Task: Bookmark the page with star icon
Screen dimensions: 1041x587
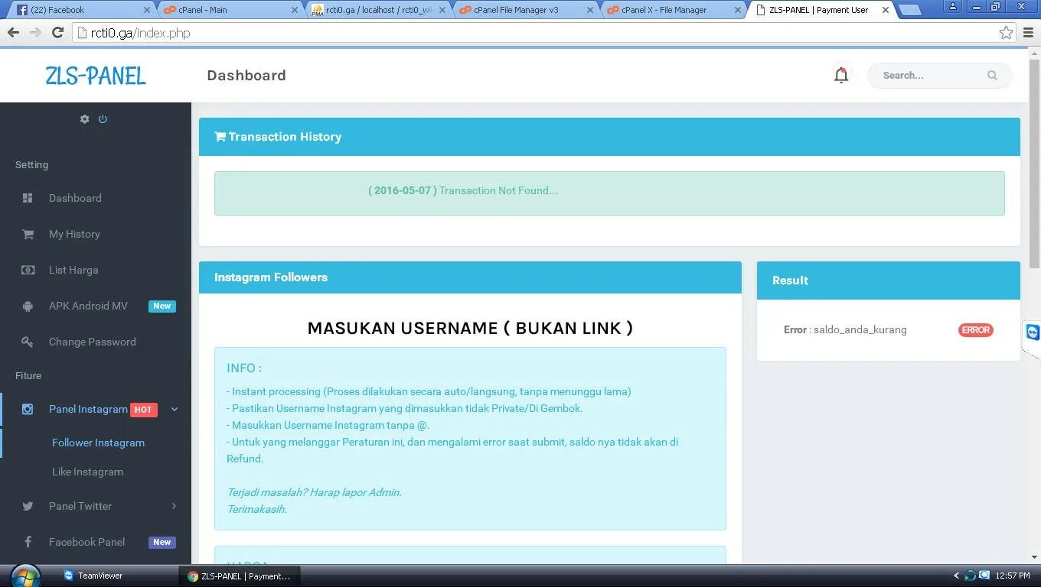Action: point(1006,32)
